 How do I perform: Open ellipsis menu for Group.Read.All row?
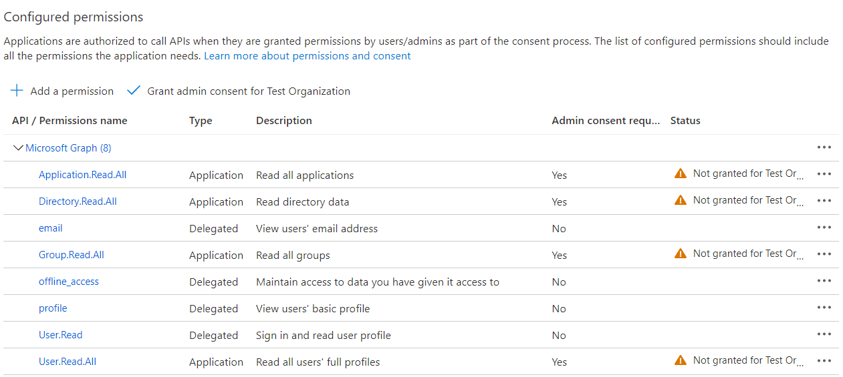[824, 254]
